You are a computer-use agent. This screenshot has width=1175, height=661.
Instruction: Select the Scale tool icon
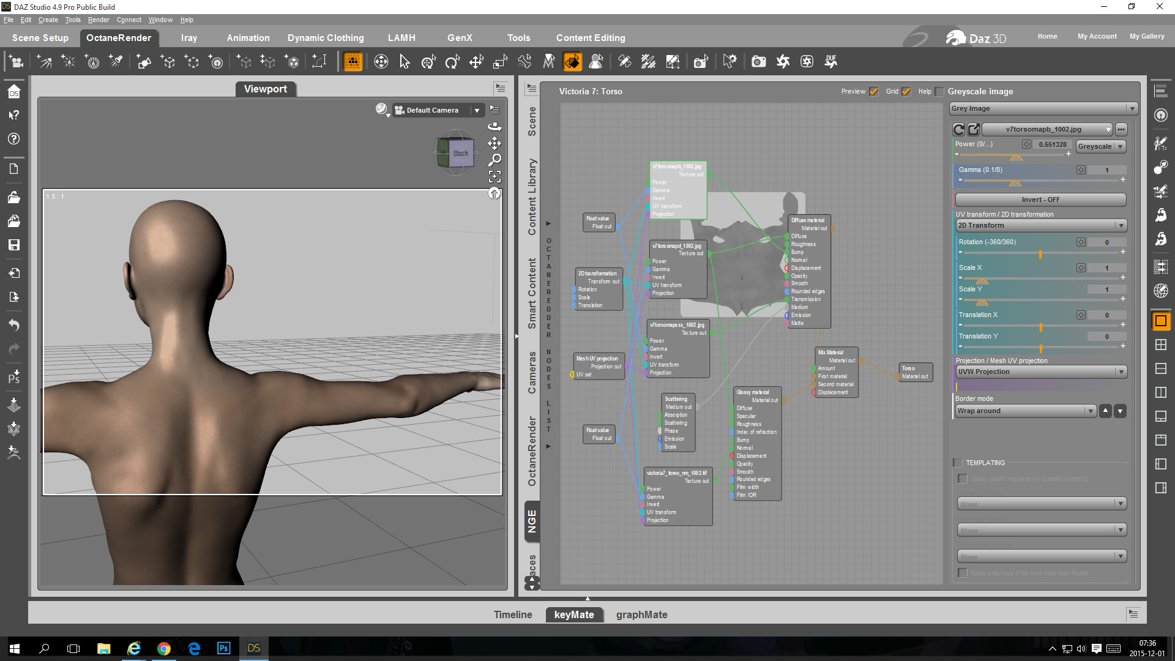click(500, 62)
